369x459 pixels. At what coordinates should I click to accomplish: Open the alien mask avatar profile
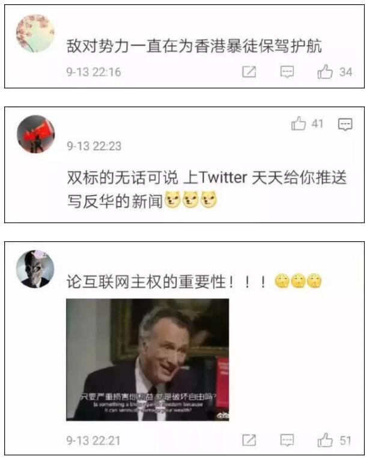[35, 269]
